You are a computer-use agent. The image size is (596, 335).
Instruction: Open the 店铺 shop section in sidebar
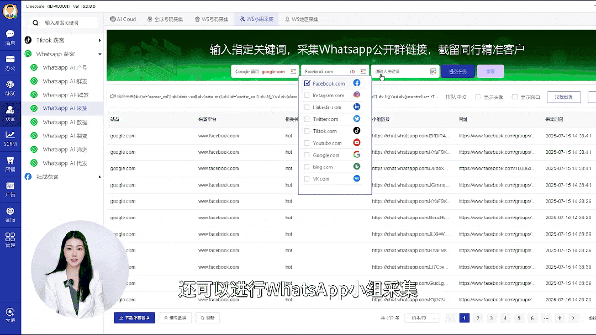pos(10,163)
